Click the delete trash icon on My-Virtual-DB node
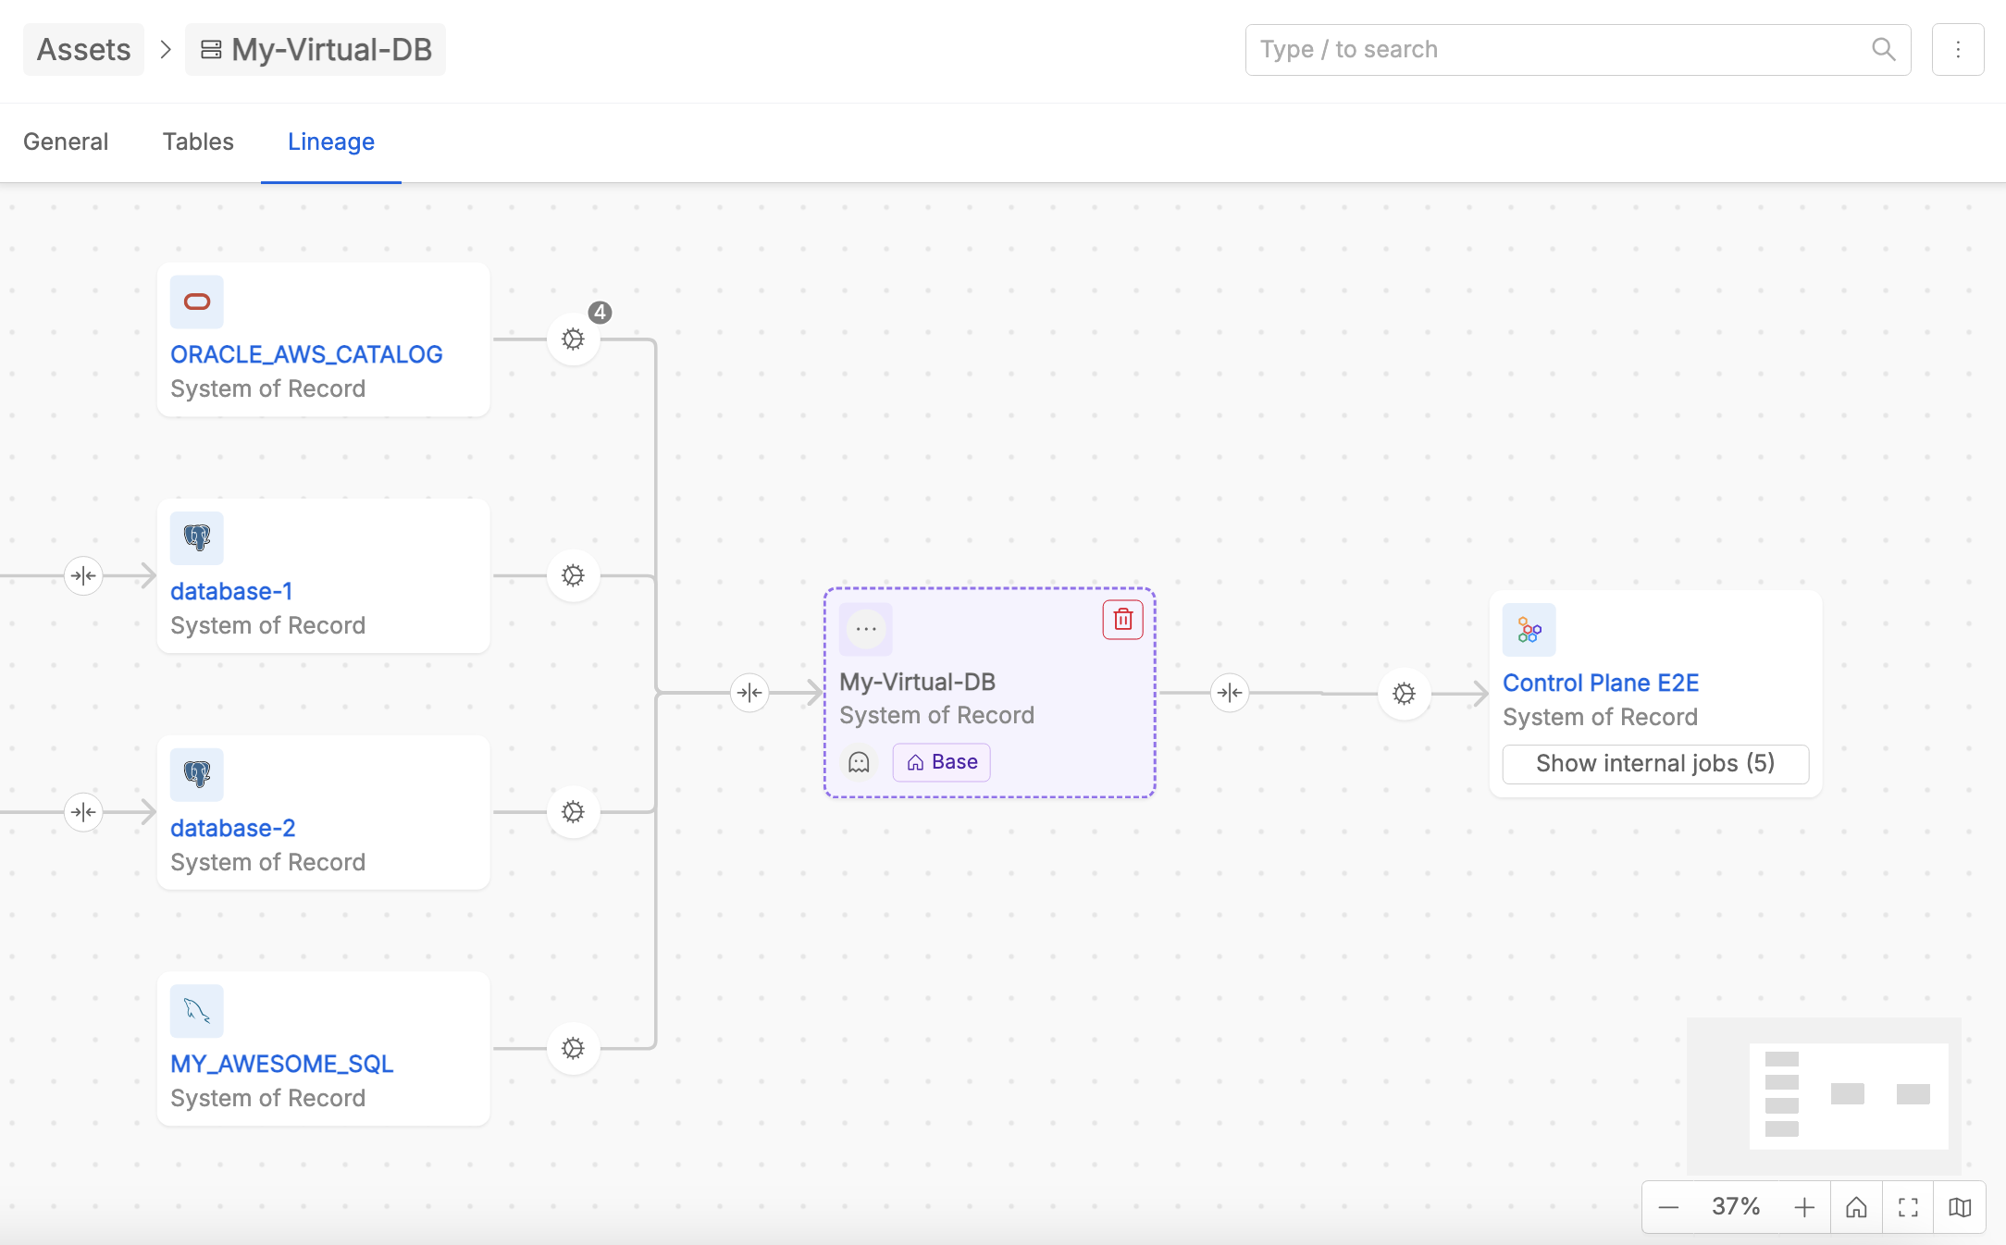 (x=1122, y=620)
